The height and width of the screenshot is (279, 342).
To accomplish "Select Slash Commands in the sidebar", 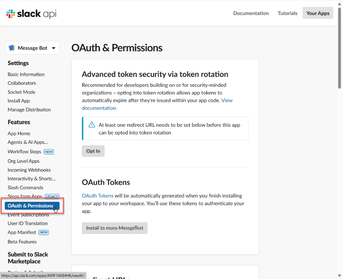I will 25,188.
